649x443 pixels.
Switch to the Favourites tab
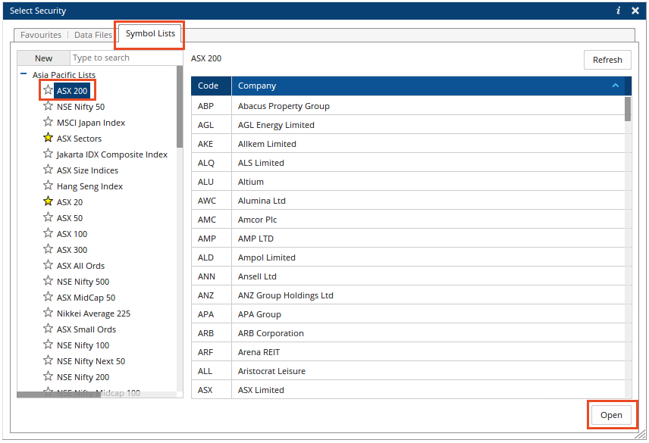[x=41, y=35]
